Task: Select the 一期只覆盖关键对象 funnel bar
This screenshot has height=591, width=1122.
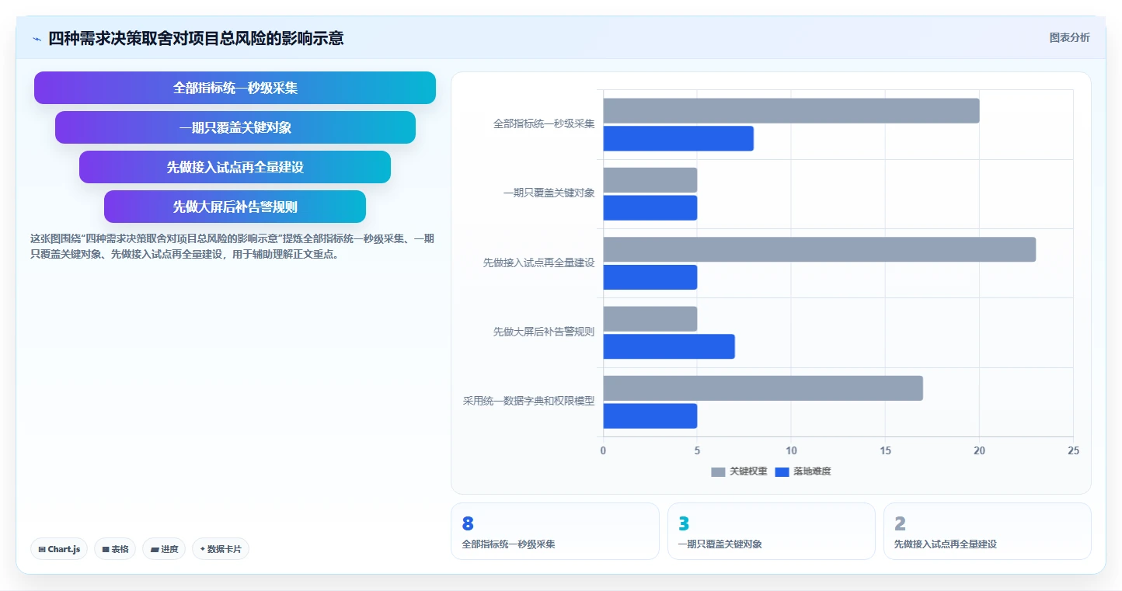Action: (235, 127)
